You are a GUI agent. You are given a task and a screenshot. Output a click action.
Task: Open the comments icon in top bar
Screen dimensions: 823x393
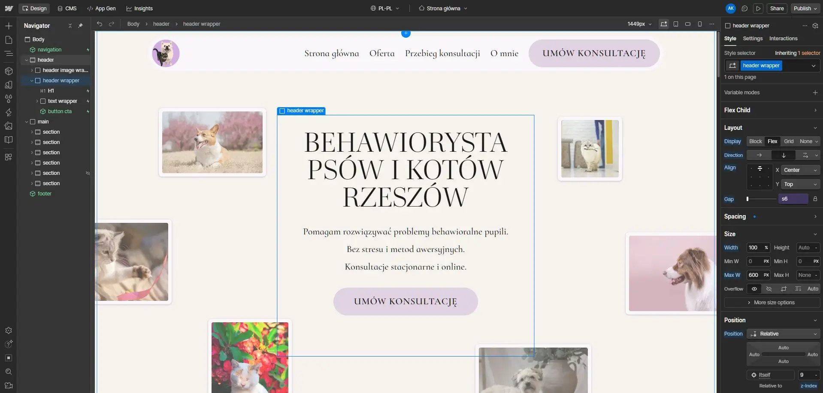pyautogui.click(x=744, y=9)
